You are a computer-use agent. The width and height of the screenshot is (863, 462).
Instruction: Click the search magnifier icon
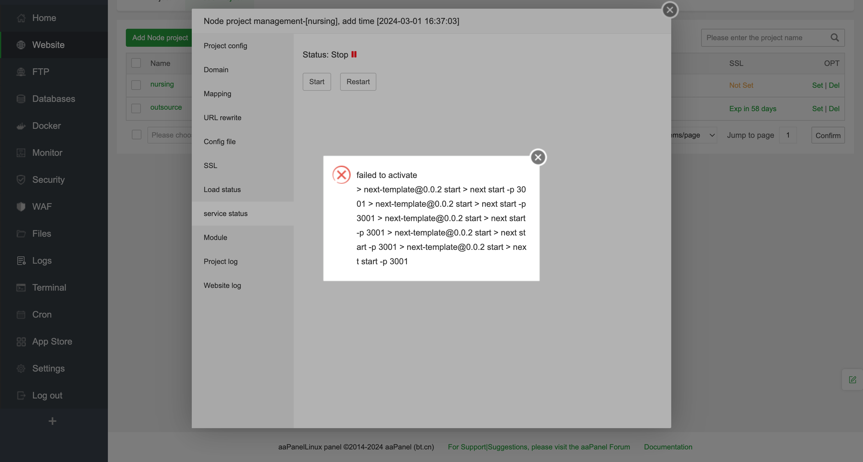[835, 37]
